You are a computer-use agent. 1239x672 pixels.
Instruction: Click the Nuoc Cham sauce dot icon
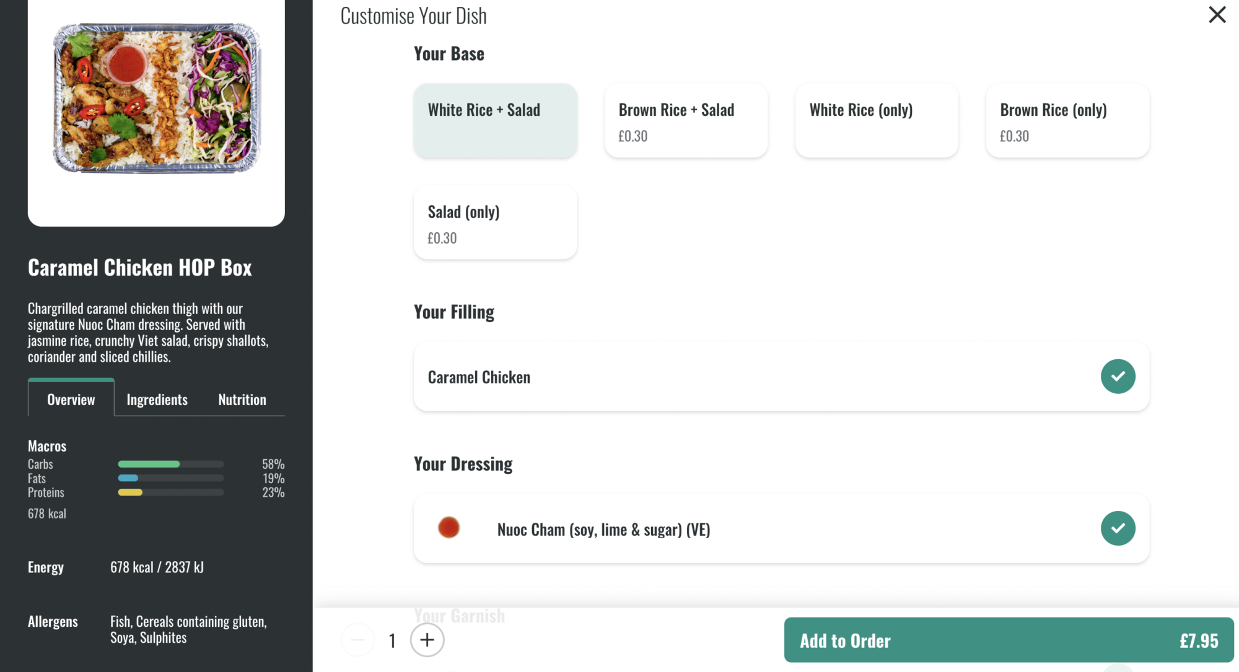[x=449, y=528]
